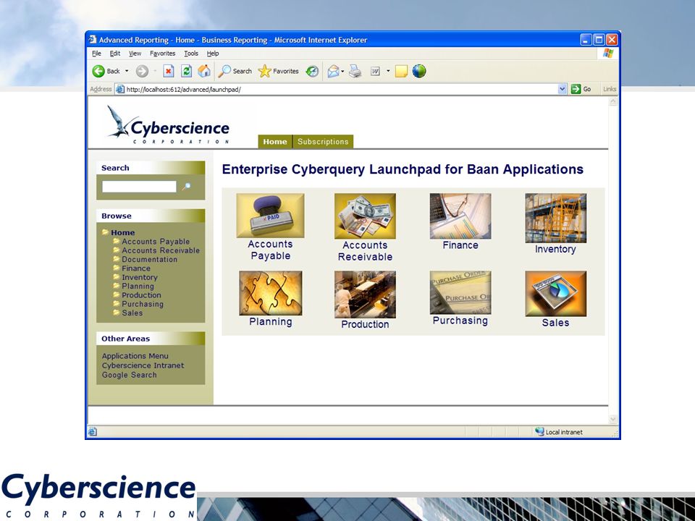The width and height of the screenshot is (695, 521).
Task: Click the address bar URL field
Action: [x=337, y=89]
